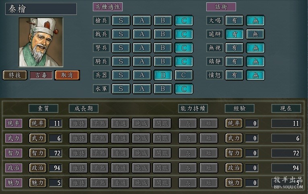
Task: Enable 憤怒 with 有
Action: pos(234,75)
